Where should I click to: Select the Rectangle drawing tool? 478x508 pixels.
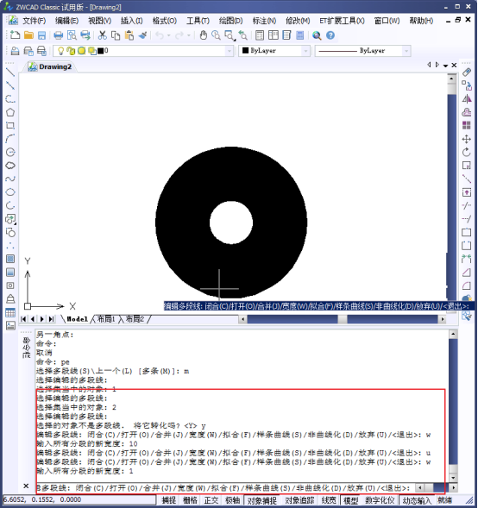pos(10,126)
